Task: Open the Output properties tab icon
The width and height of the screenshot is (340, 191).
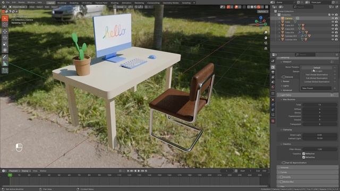Action: (x=273, y=72)
